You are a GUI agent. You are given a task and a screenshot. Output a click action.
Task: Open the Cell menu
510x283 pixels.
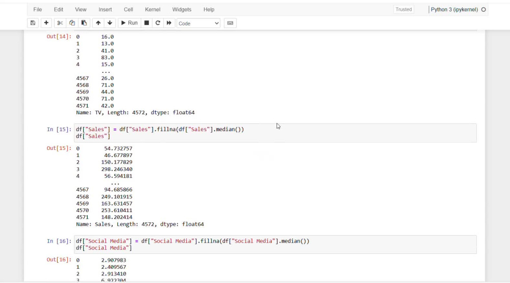point(129,9)
